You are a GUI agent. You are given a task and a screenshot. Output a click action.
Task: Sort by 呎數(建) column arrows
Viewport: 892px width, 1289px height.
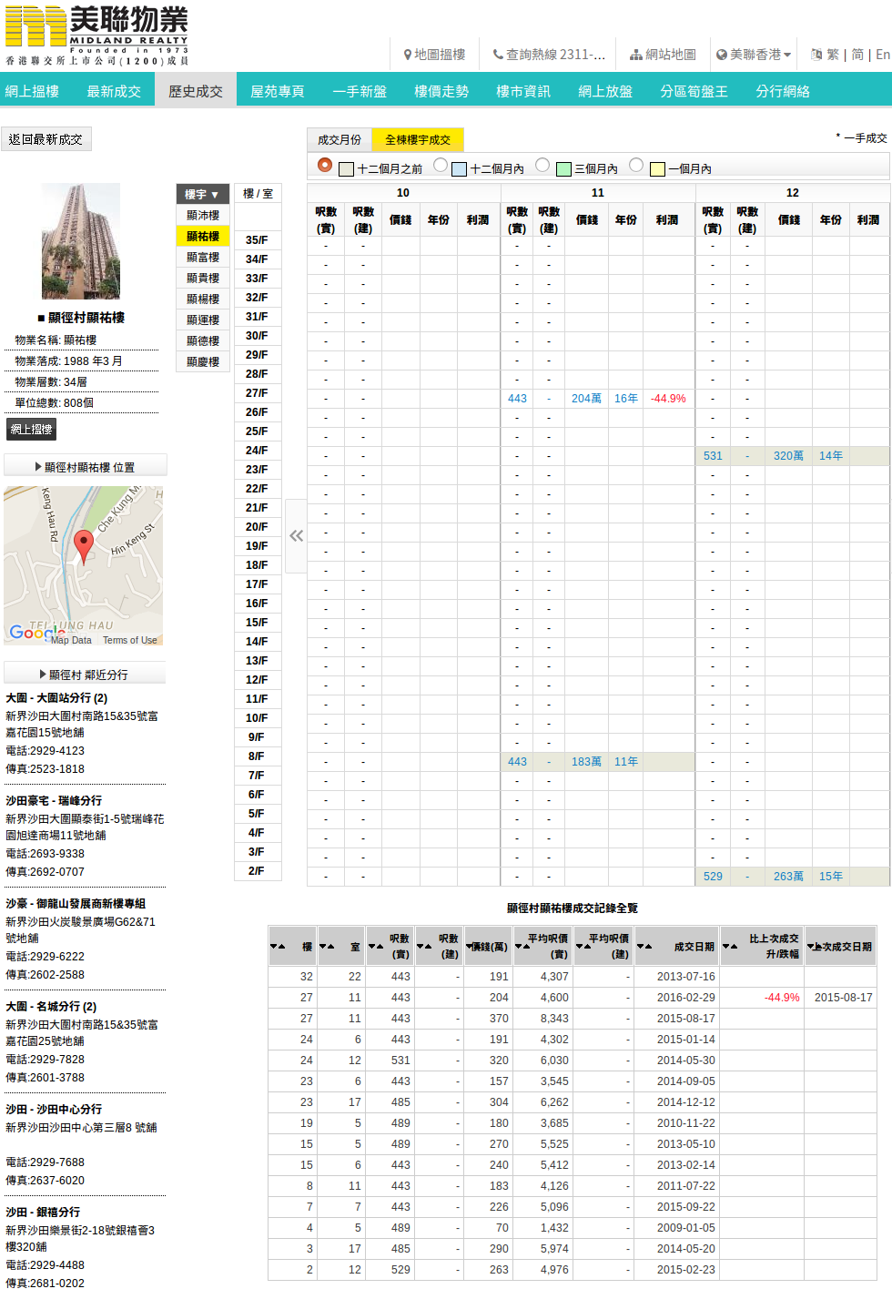[x=424, y=947]
